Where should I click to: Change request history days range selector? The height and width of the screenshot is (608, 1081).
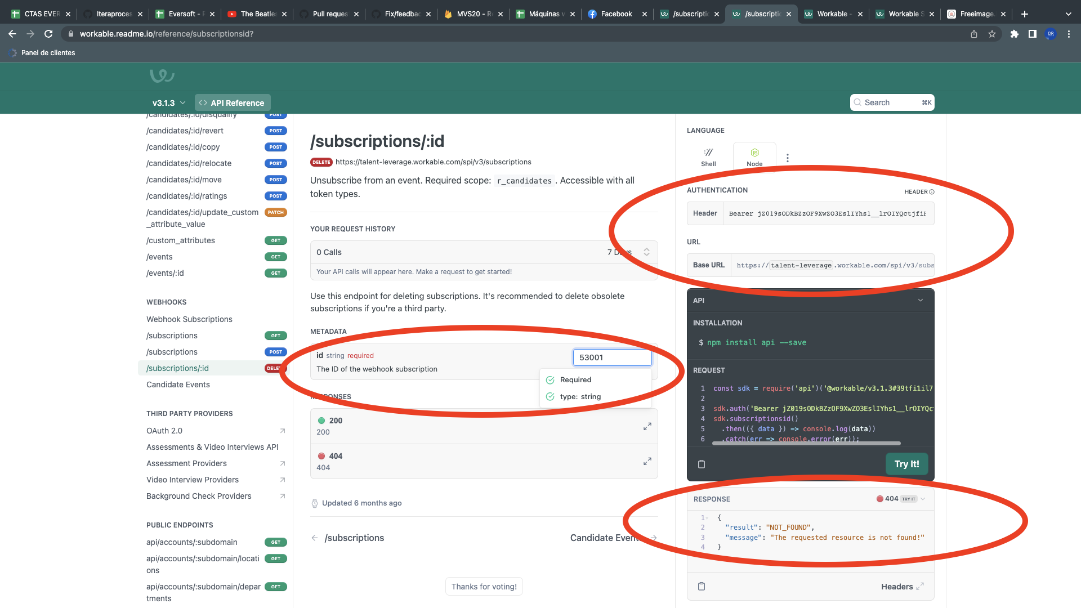click(x=628, y=252)
